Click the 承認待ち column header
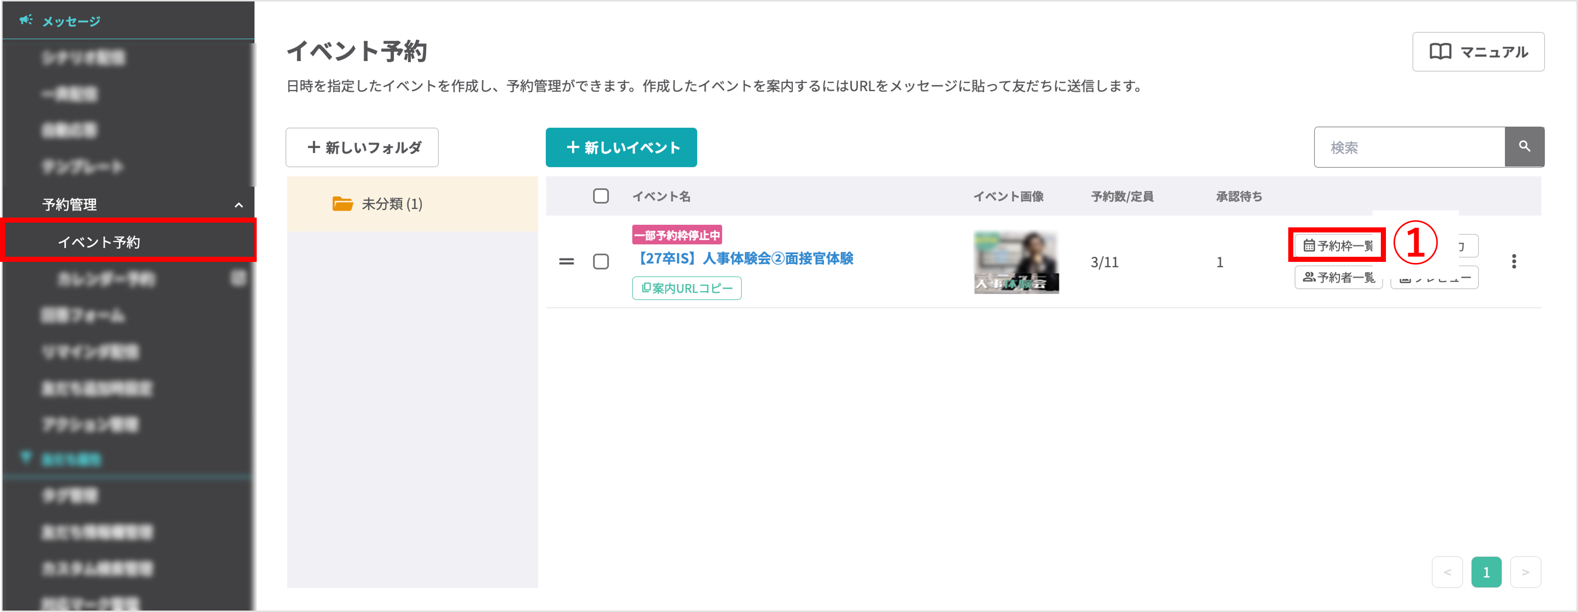Image resolution: width=1578 pixels, height=612 pixels. coord(1239,196)
